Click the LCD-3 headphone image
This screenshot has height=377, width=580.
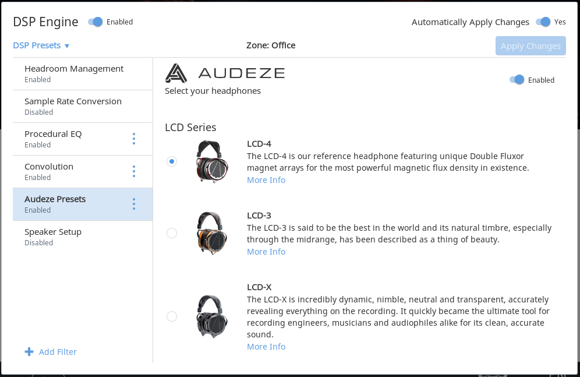pos(212,233)
